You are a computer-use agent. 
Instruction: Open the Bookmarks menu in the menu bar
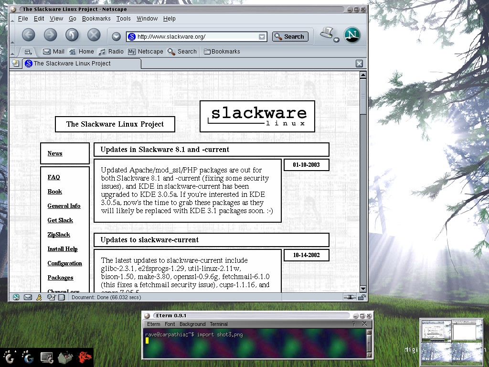point(96,19)
